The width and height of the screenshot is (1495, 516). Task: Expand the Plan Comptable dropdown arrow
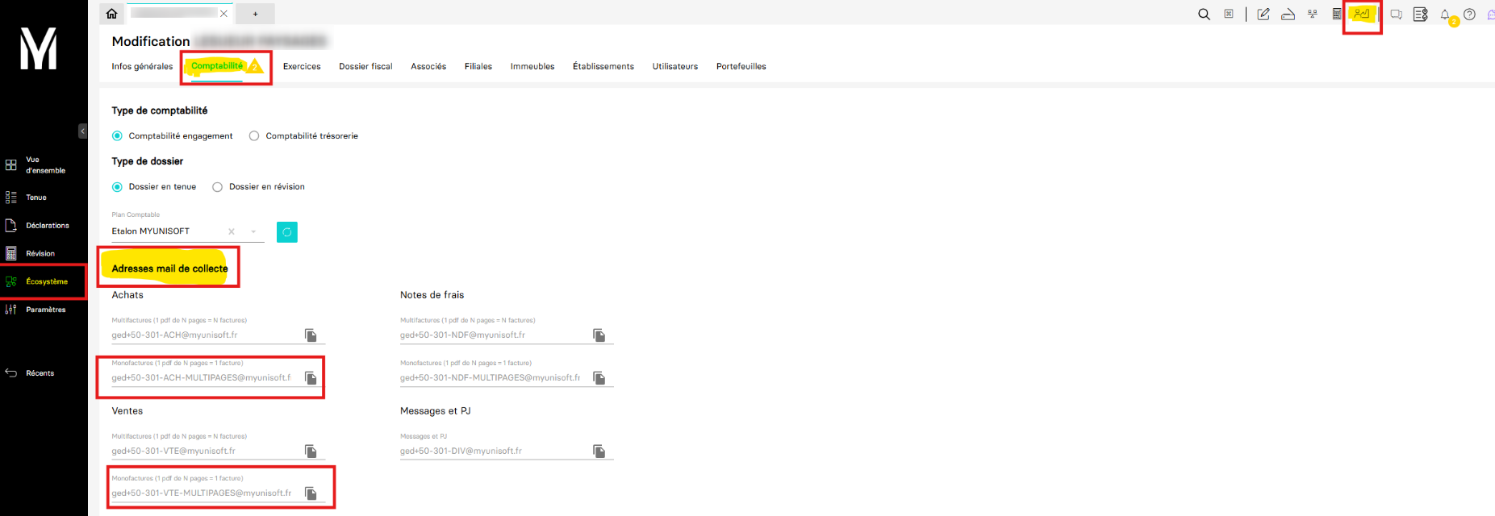click(253, 232)
